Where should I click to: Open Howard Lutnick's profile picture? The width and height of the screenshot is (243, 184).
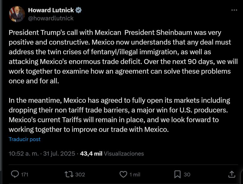tap(17, 14)
